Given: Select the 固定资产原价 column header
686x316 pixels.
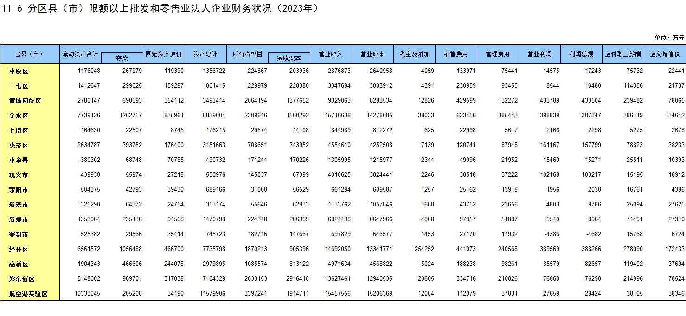Looking at the screenshot, I should pyautogui.click(x=164, y=54).
